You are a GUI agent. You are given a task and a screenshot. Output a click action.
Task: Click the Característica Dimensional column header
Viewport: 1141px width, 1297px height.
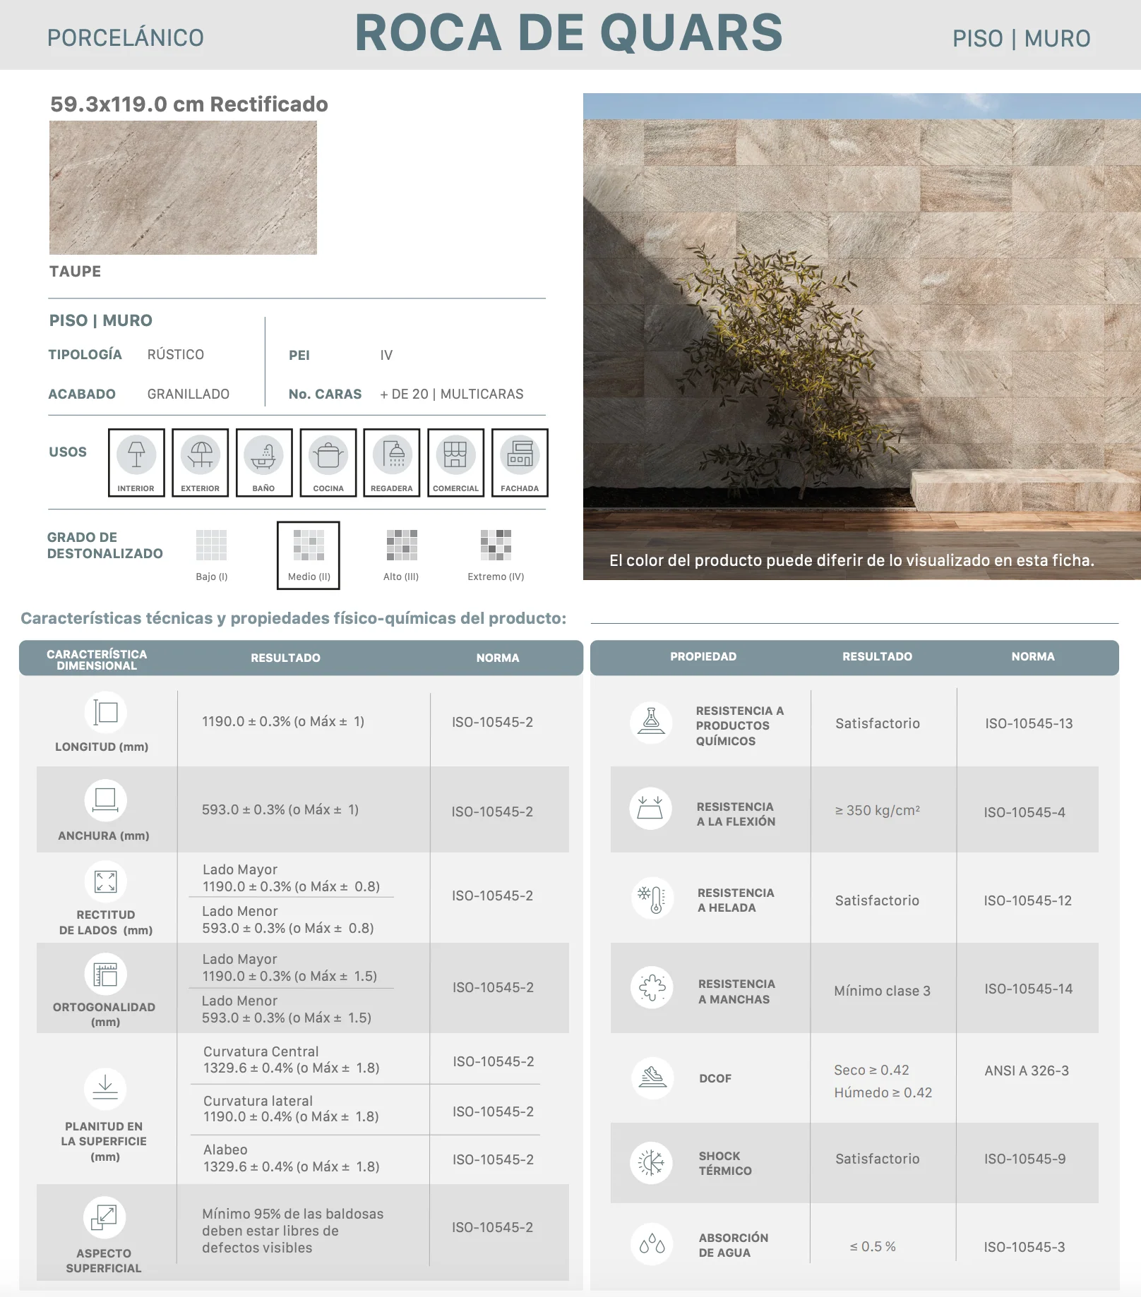[97, 659]
